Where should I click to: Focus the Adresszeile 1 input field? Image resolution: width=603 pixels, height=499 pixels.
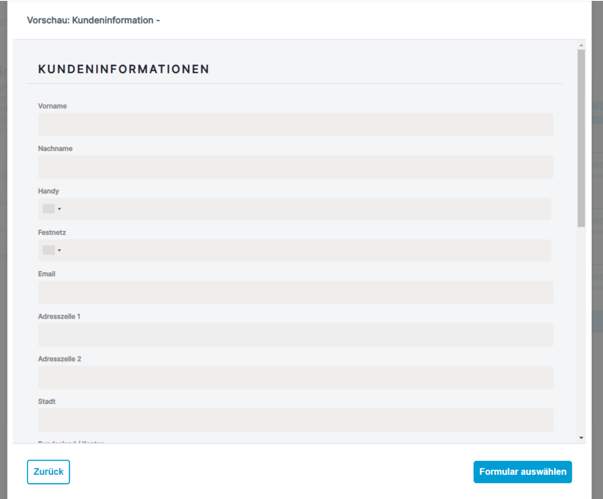295,335
